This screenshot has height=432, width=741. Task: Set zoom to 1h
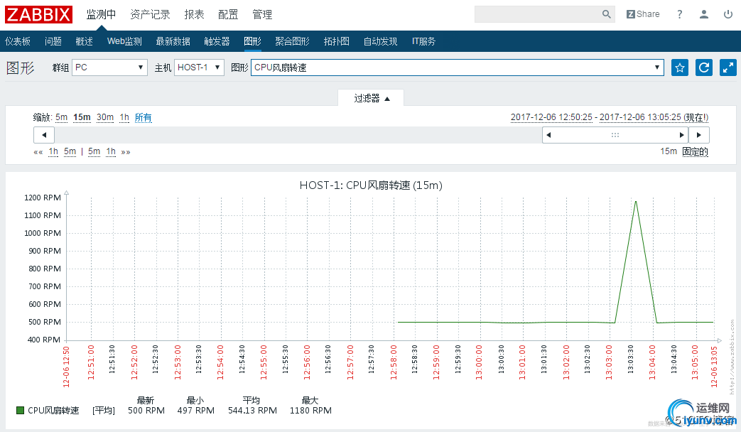tap(124, 117)
